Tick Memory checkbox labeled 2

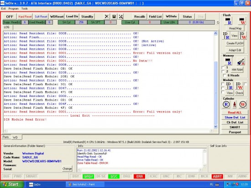(223, 71)
